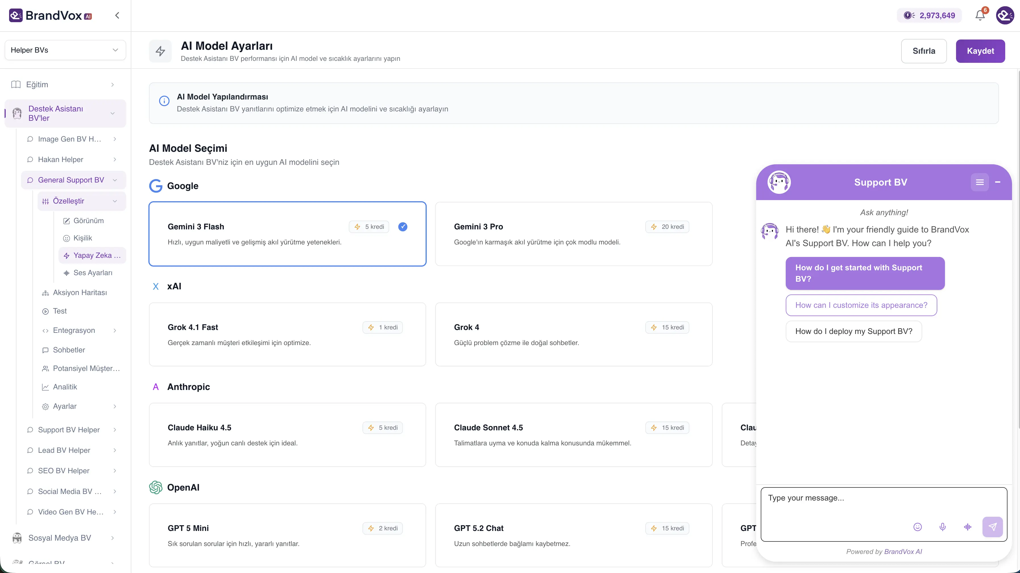Screen dimensions: 1020x573
Task: Open the SEO BV Helper item
Action: click(73, 471)
